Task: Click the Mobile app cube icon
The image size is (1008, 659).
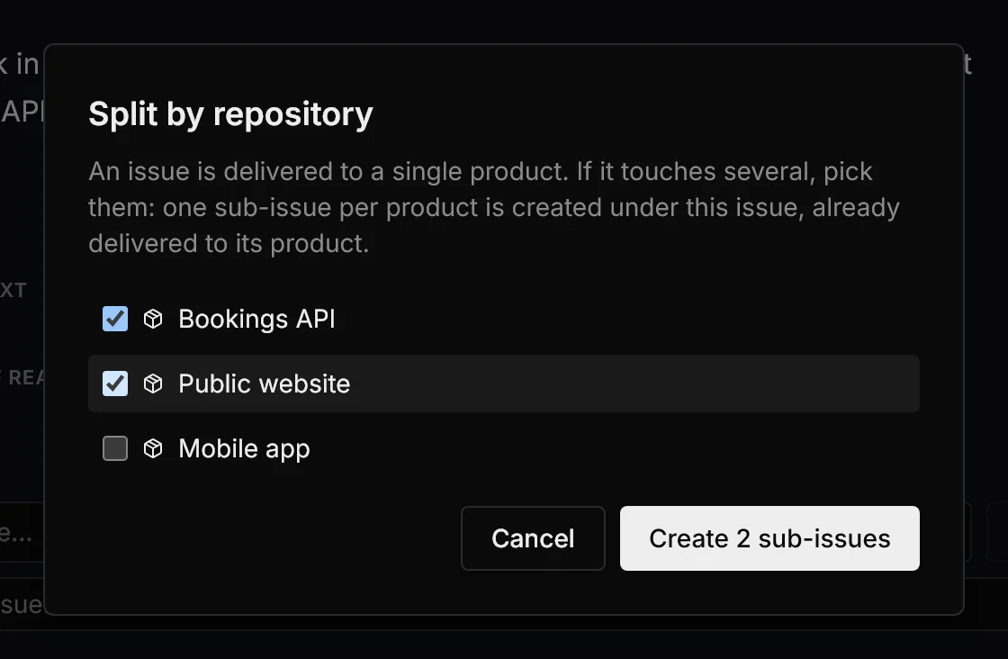Action: (153, 448)
